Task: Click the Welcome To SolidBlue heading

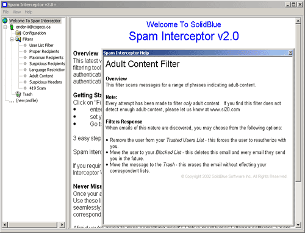Action: coord(184,24)
